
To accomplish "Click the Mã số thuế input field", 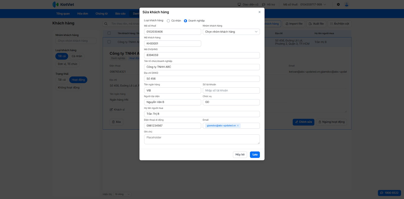I will pos(172,32).
